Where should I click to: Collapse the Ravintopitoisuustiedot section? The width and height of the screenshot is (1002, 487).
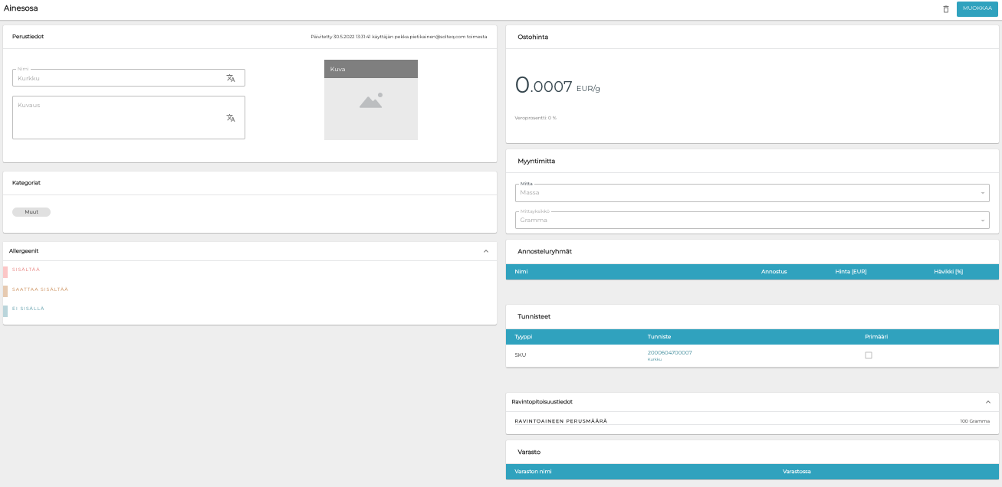(x=988, y=402)
